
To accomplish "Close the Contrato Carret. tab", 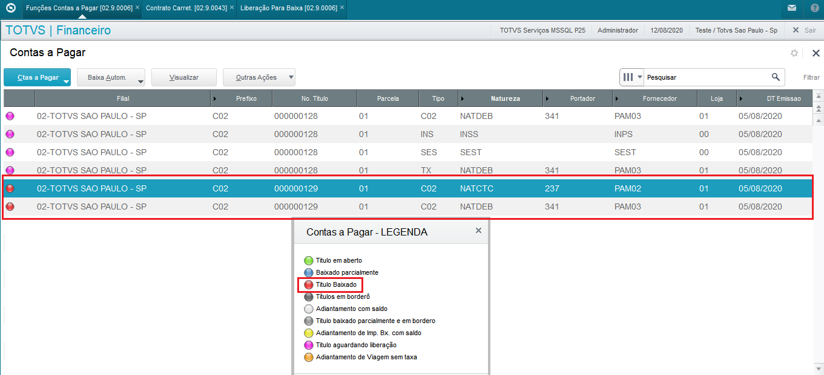I will tap(232, 8).
